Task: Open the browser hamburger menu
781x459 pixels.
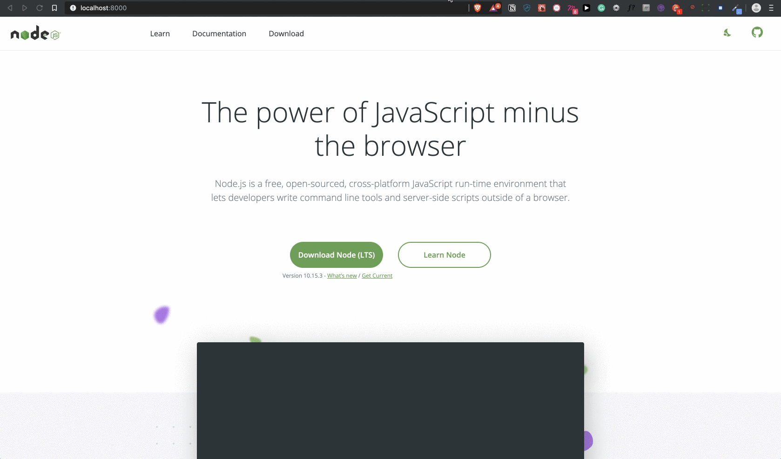Action: (x=771, y=8)
